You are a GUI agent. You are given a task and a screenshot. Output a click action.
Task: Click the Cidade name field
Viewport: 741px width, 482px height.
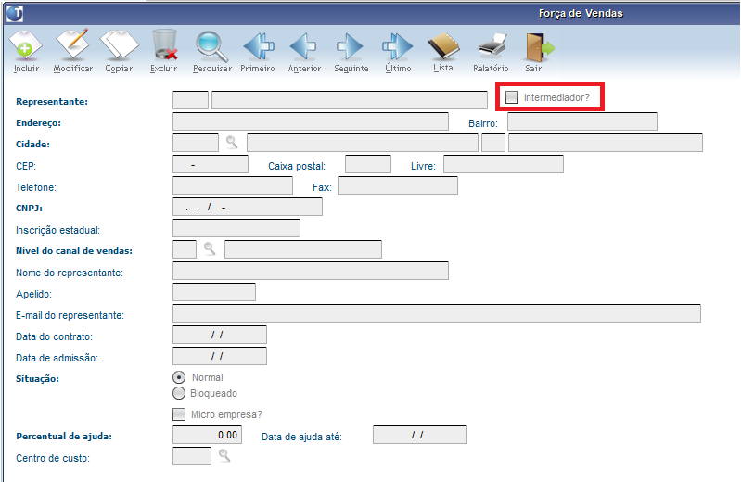tap(363, 143)
